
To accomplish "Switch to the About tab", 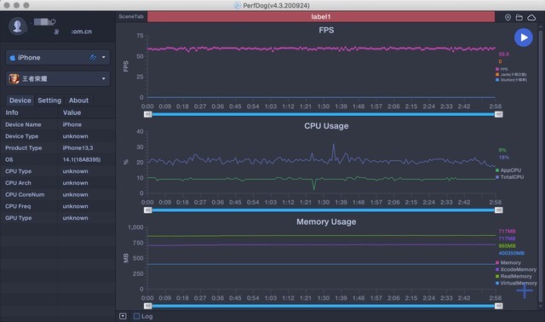I will (78, 101).
